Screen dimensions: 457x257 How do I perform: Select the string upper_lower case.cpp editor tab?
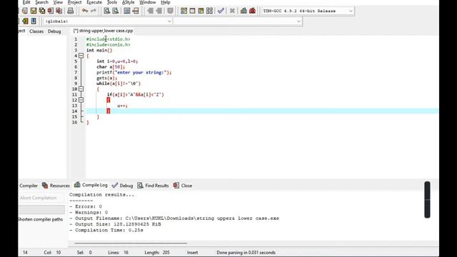click(x=103, y=31)
